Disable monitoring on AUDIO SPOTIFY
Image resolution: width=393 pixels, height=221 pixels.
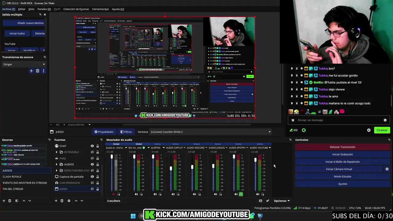(x=241, y=194)
